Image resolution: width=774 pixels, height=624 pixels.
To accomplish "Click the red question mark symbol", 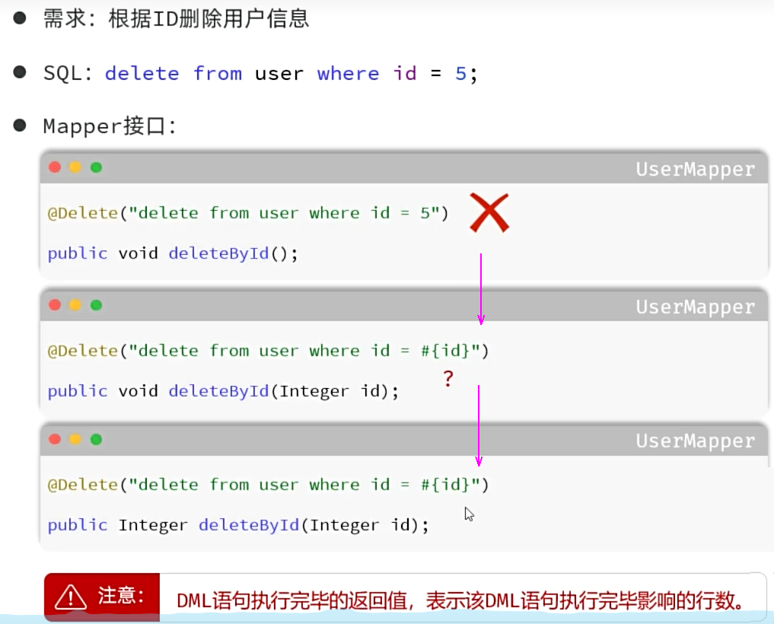I will click(x=448, y=379).
